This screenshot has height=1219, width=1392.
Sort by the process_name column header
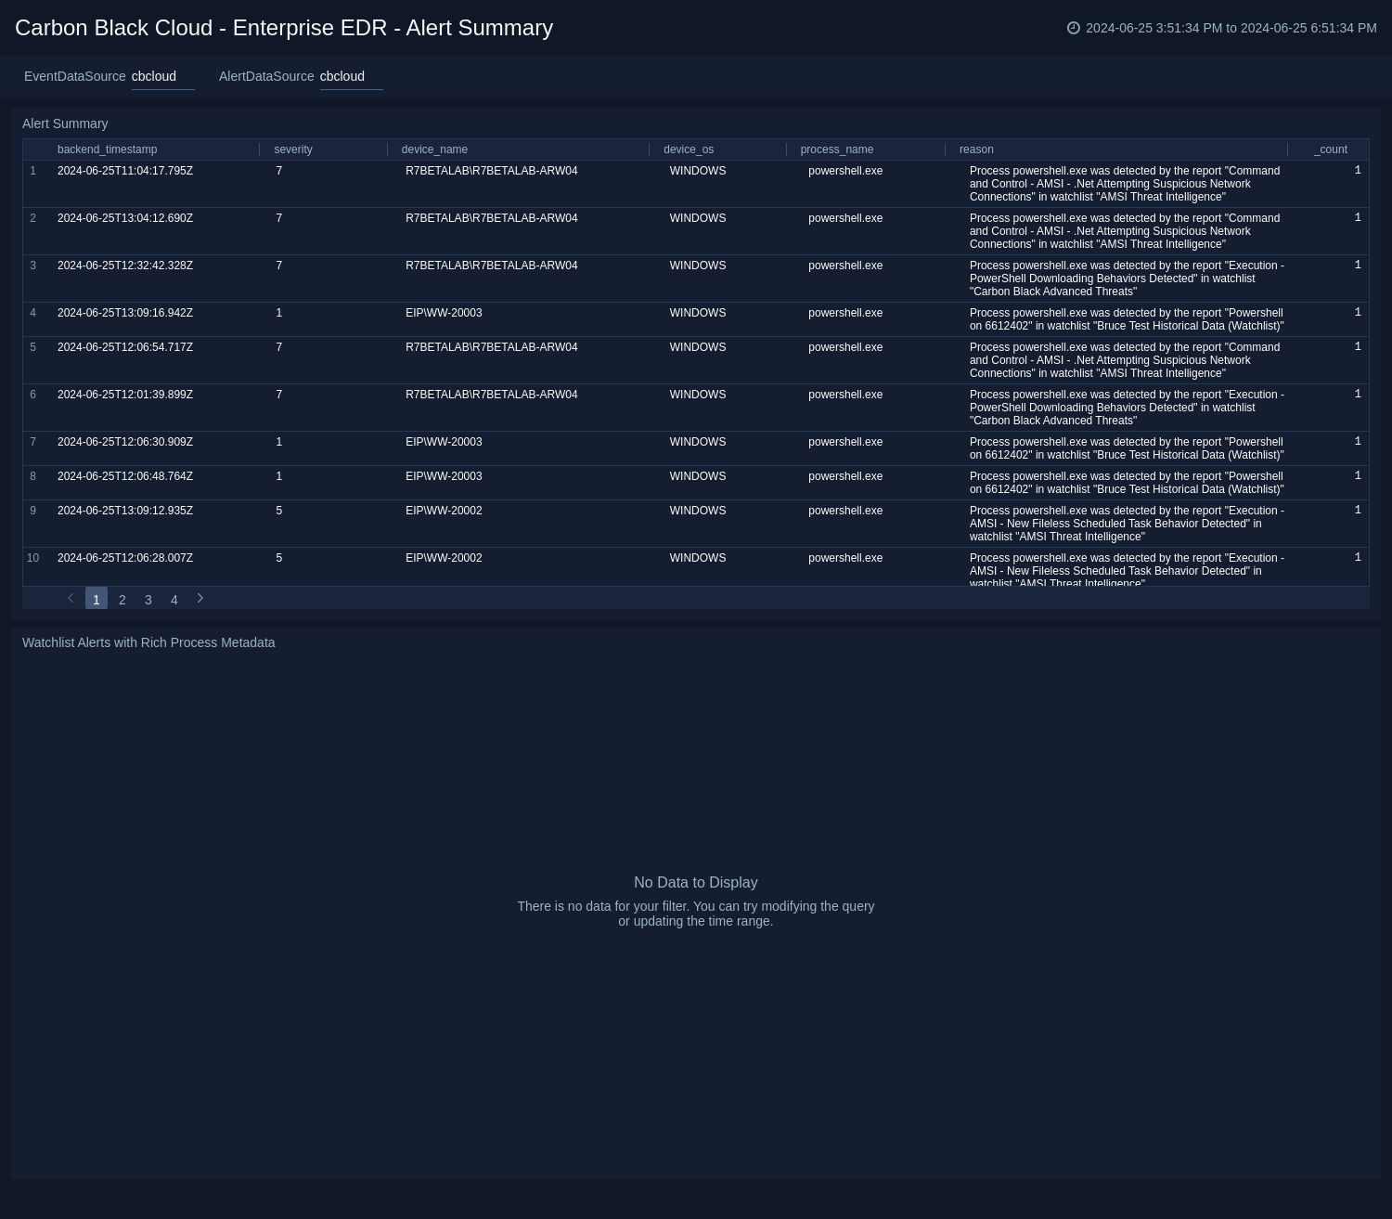(x=835, y=149)
